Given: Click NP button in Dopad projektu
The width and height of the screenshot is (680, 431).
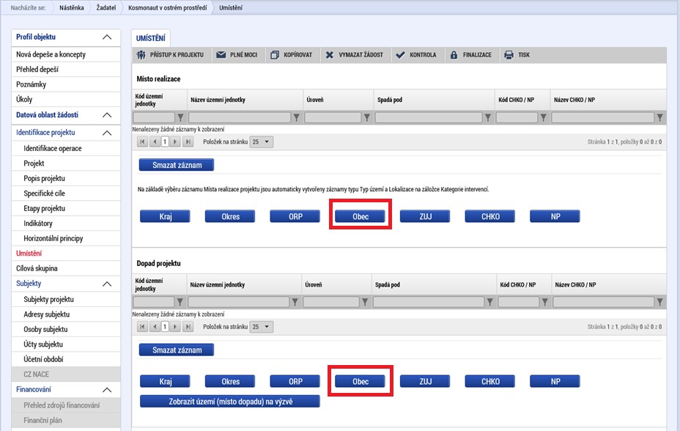Looking at the screenshot, I should 555,382.
